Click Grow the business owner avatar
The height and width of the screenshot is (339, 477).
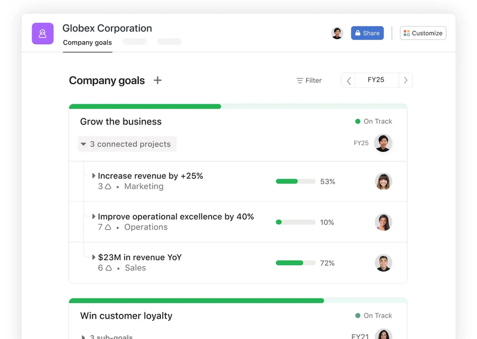point(383,143)
